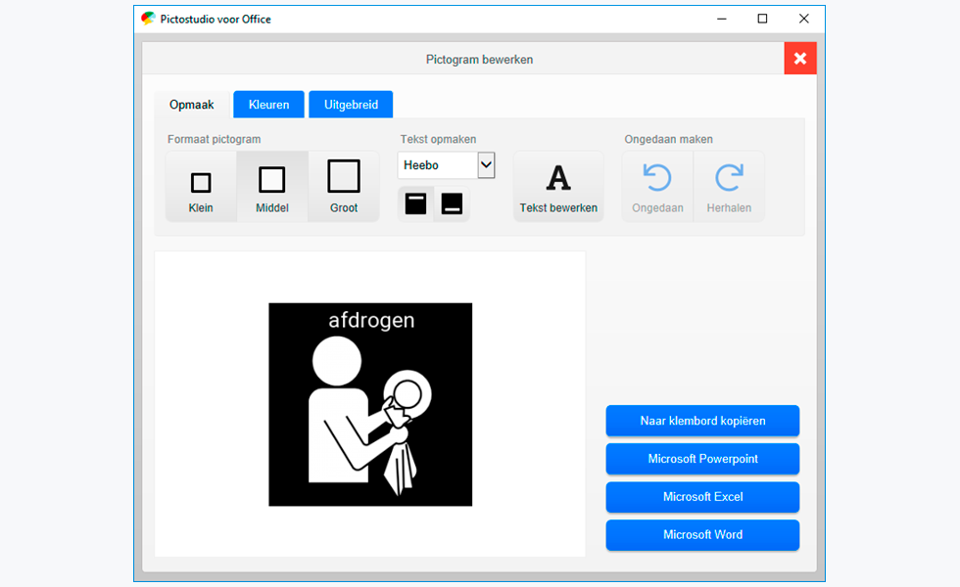
Task: Expand the Heebo font dropdown arrow
Action: coord(486,165)
